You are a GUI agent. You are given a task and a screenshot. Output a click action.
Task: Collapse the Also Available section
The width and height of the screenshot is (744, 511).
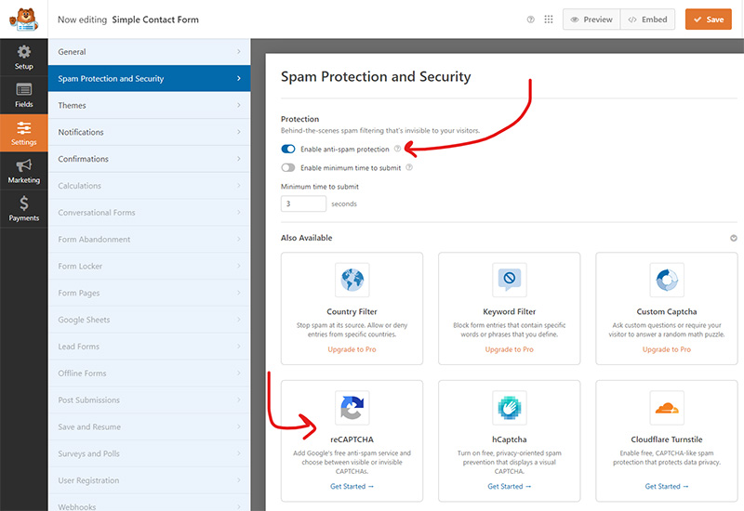tap(734, 238)
